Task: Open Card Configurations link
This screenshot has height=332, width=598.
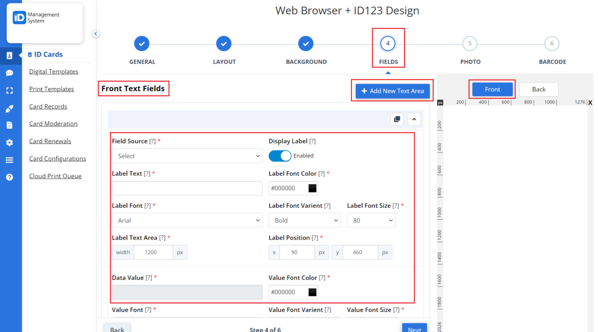Action: [57, 159]
